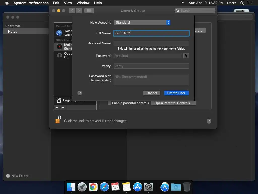This screenshot has height=194, width=258.
Task: Open Finder from the Dock
Action: pos(71,187)
